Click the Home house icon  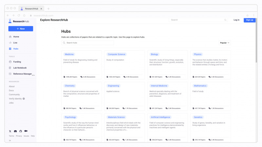click(x=10, y=37)
